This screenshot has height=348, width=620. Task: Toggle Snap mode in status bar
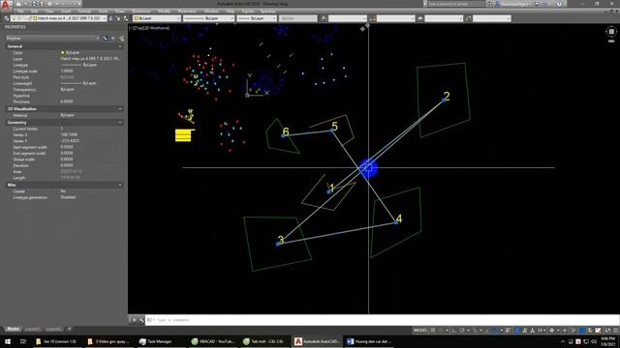pyautogui.click(x=440, y=331)
